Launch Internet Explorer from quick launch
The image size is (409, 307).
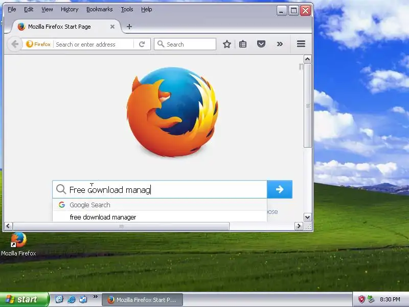pos(71,299)
